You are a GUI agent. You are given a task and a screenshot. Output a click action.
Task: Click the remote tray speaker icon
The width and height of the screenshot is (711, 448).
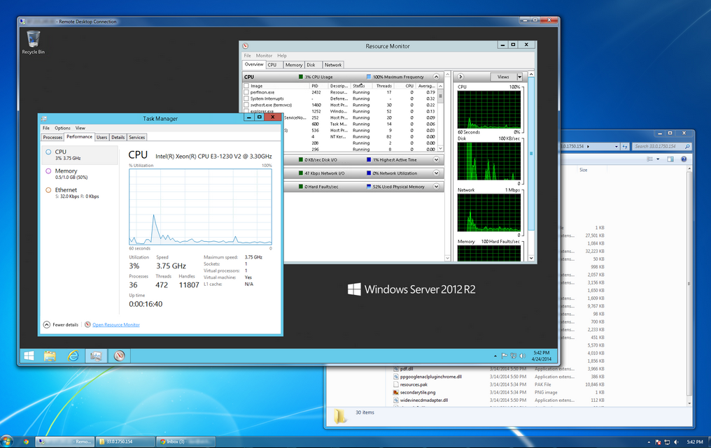[x=522, y=356]
